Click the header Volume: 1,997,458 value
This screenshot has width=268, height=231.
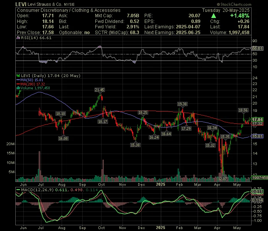click(x=239, y=33)
